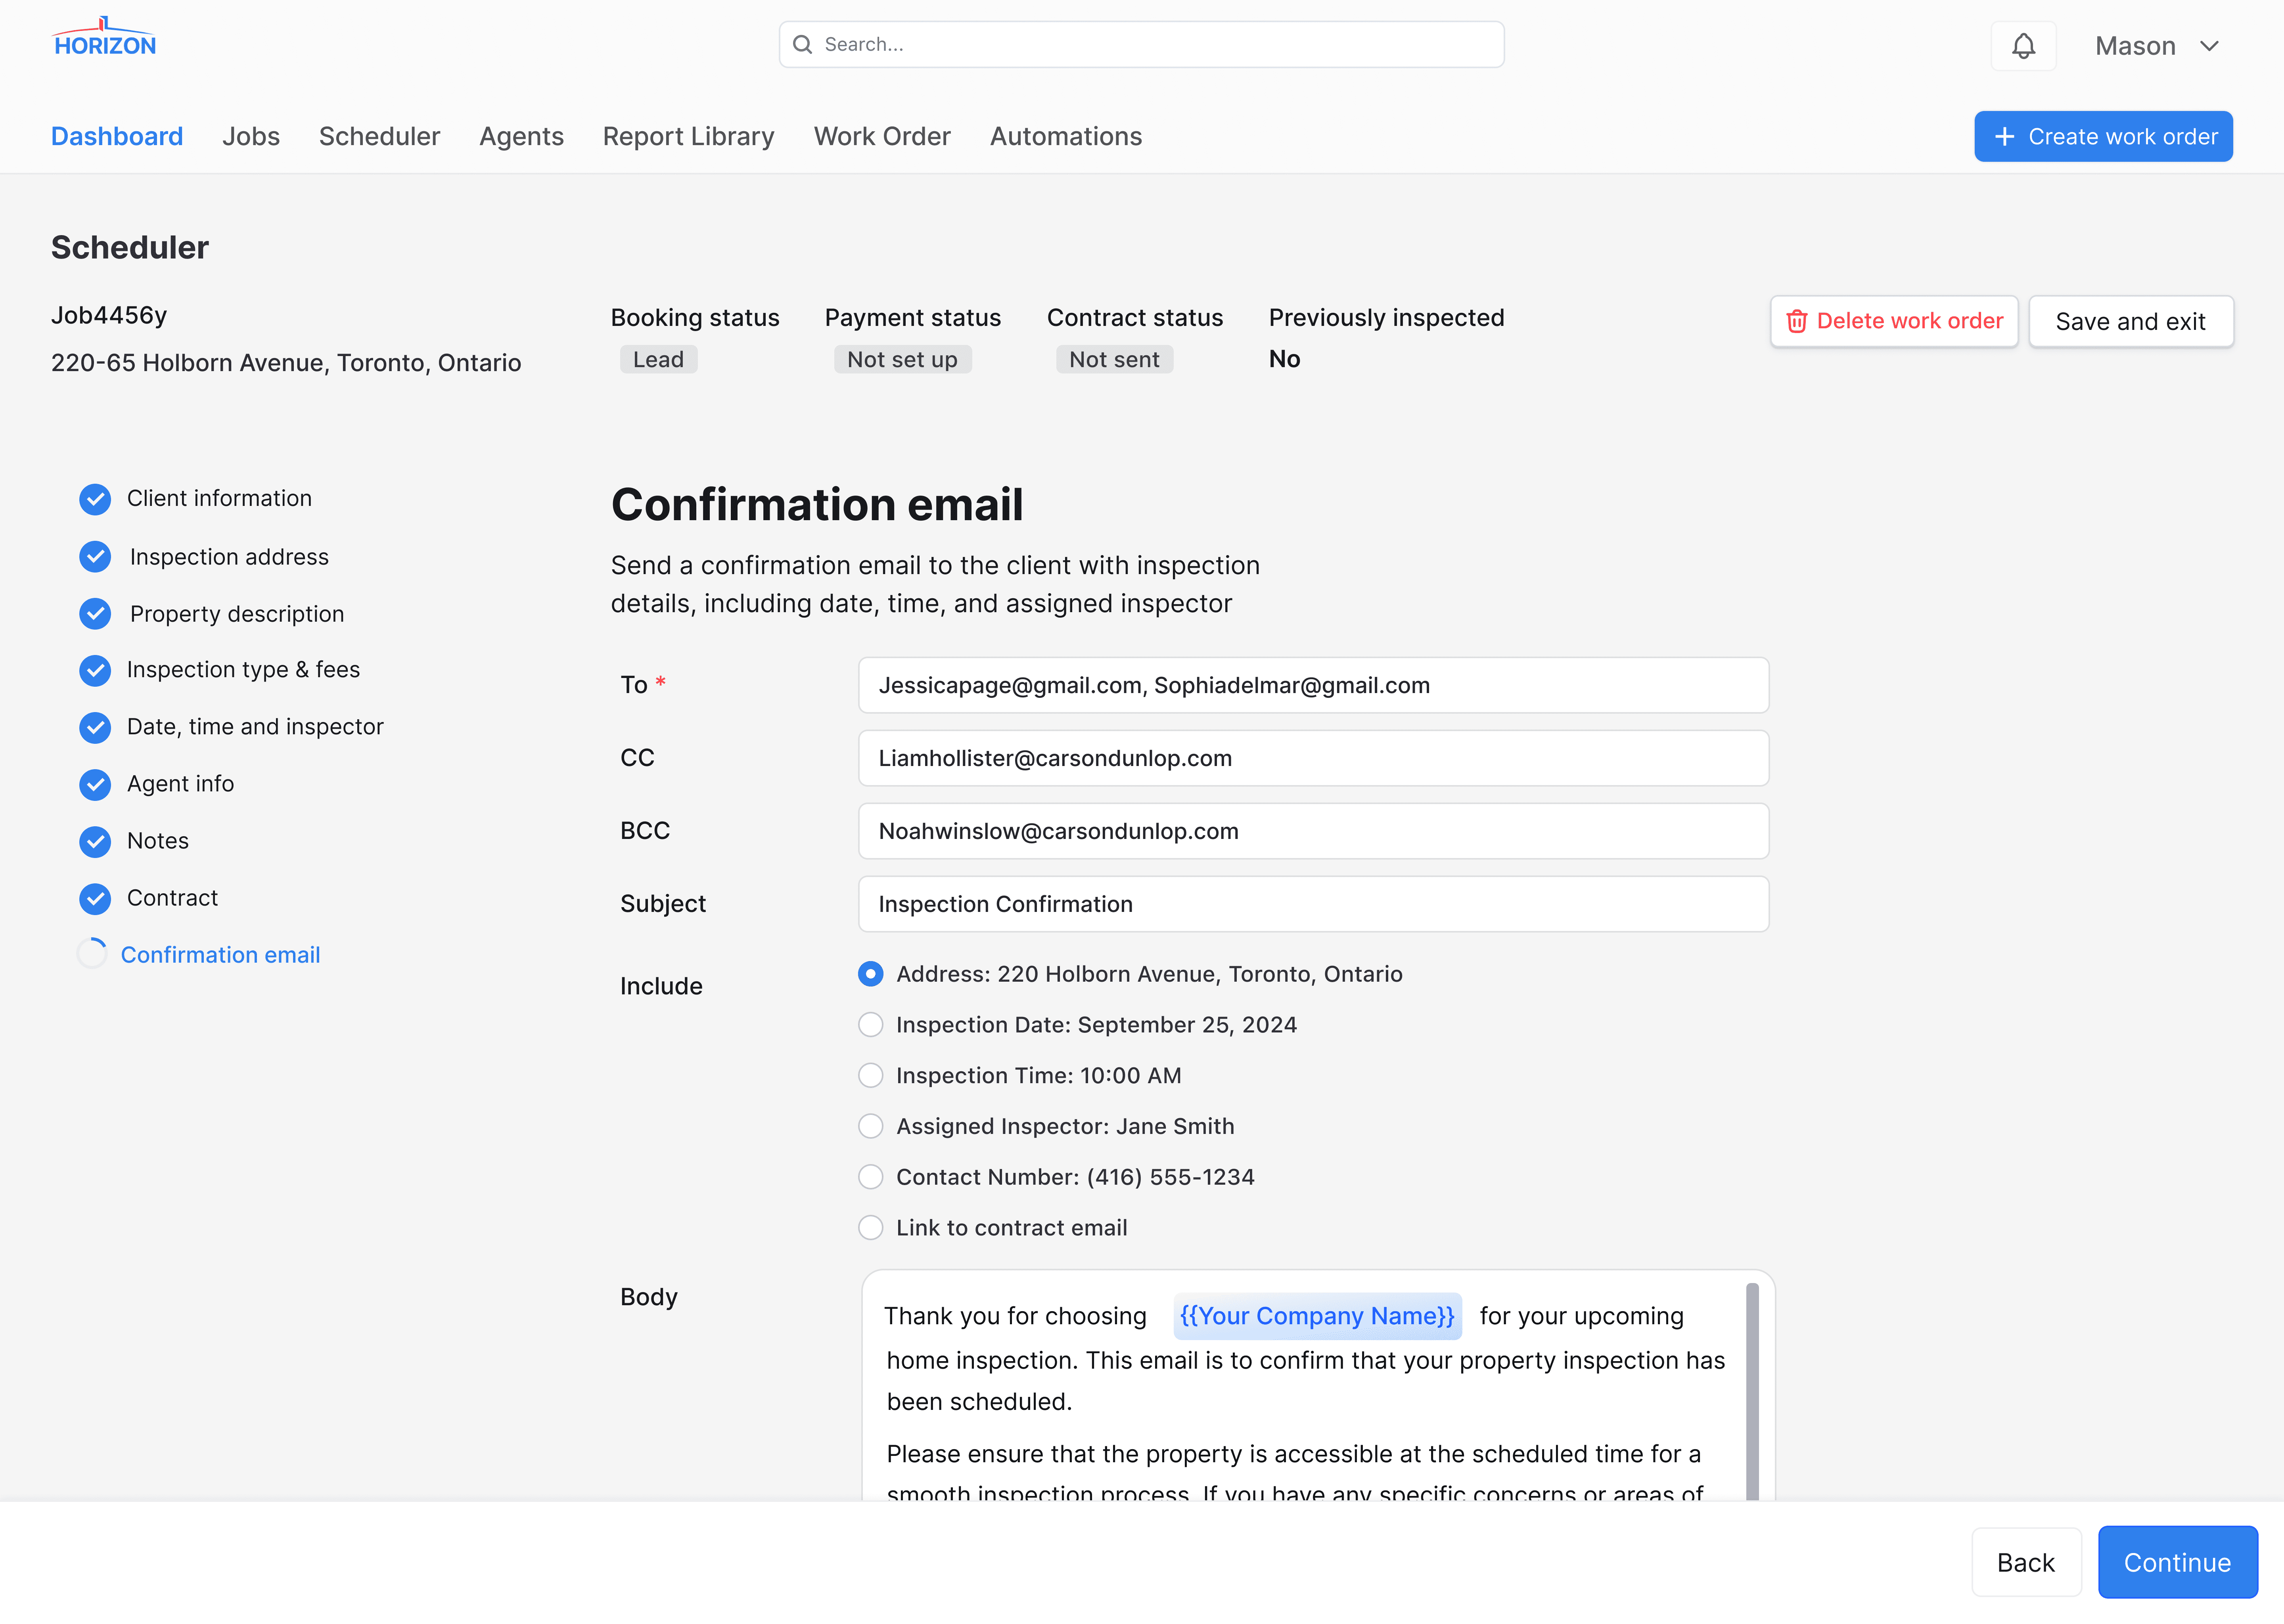Click Delete work order
The height and width of the screenshot is (1624, 2284).
(x=1894, y=321)
